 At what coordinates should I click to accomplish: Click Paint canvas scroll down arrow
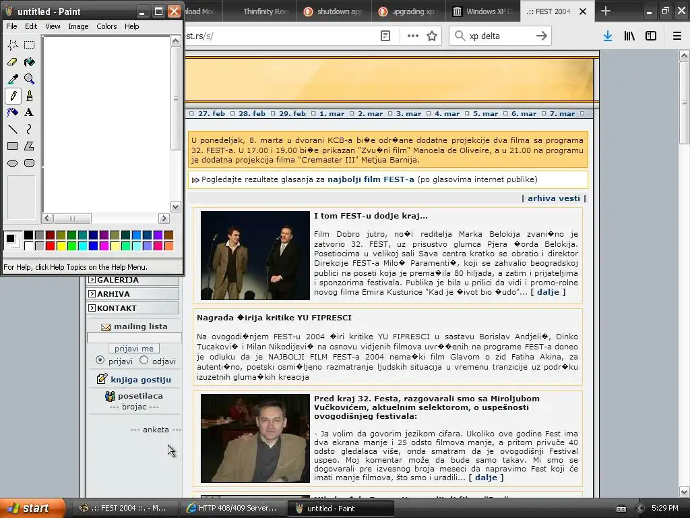176,206
